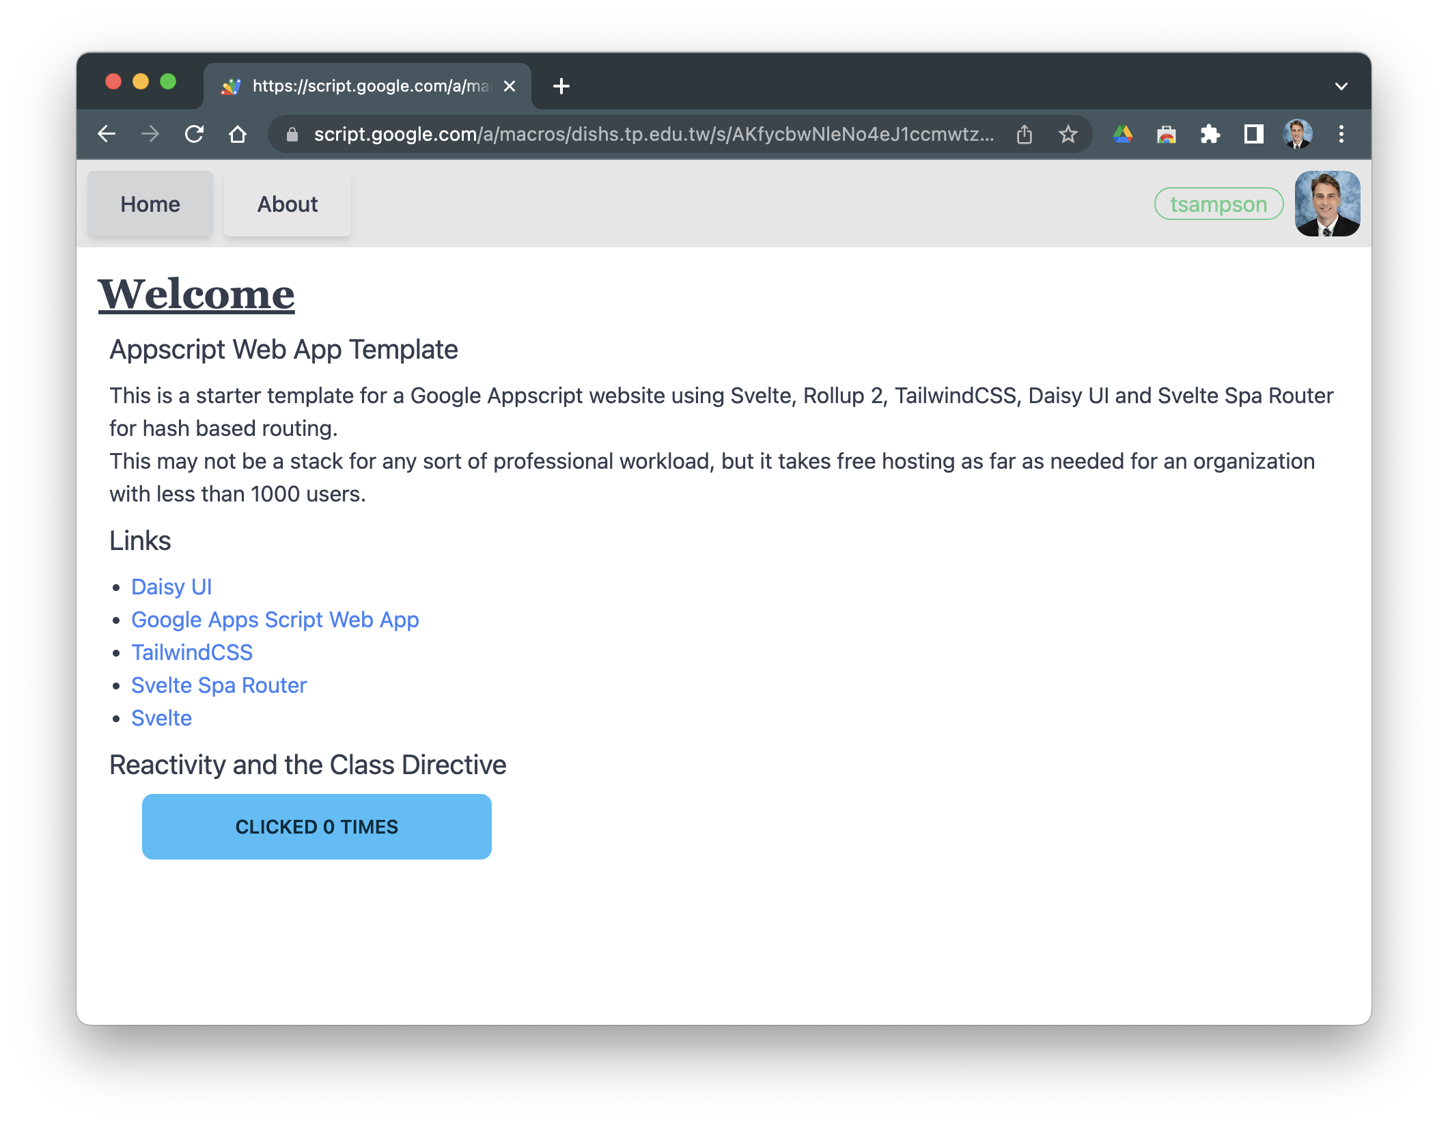Bookmark this page with the star icon

point(1068,135)
